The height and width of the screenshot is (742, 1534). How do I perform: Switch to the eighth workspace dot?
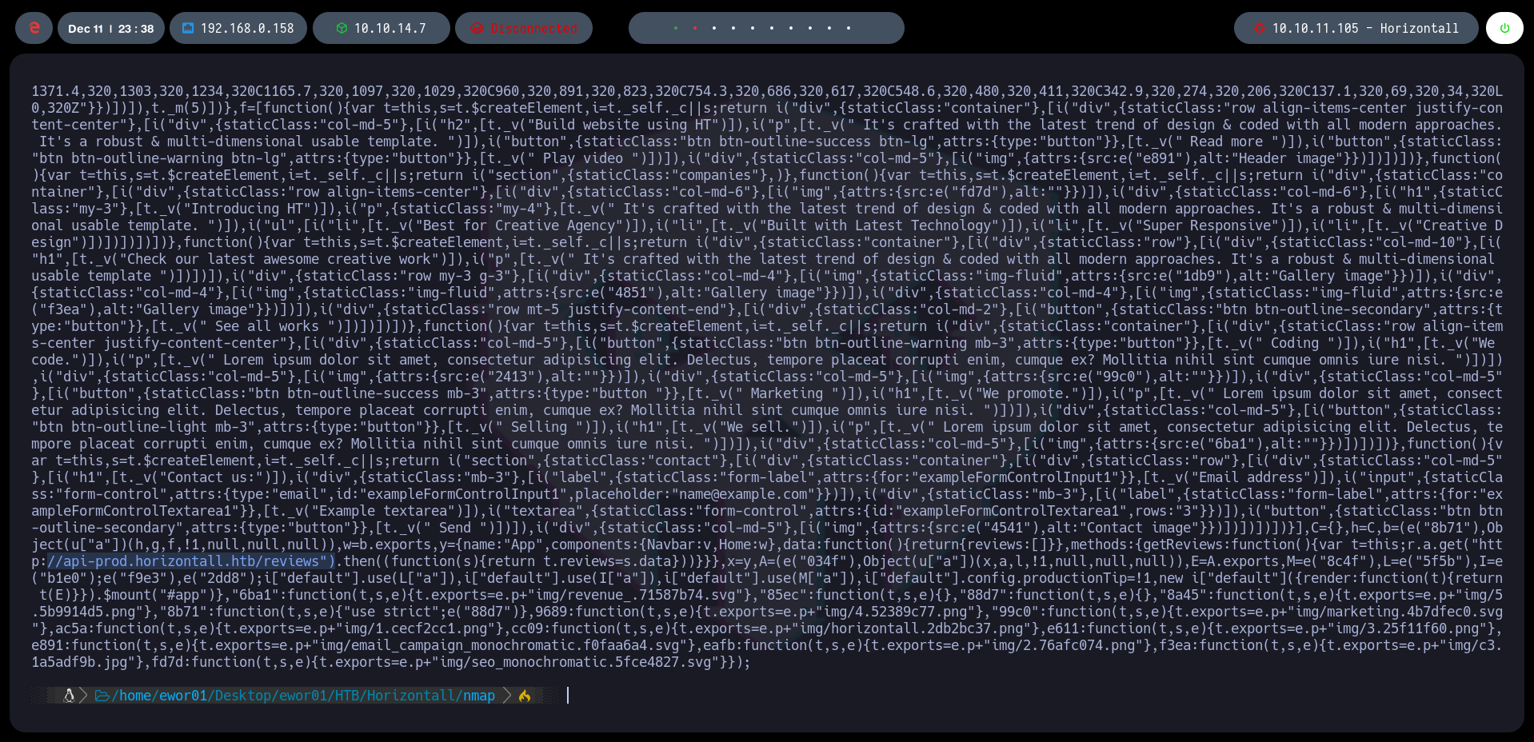810,28
